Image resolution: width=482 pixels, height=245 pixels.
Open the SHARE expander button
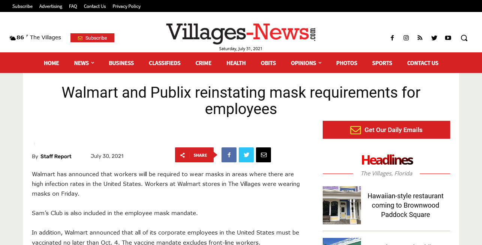194,155
